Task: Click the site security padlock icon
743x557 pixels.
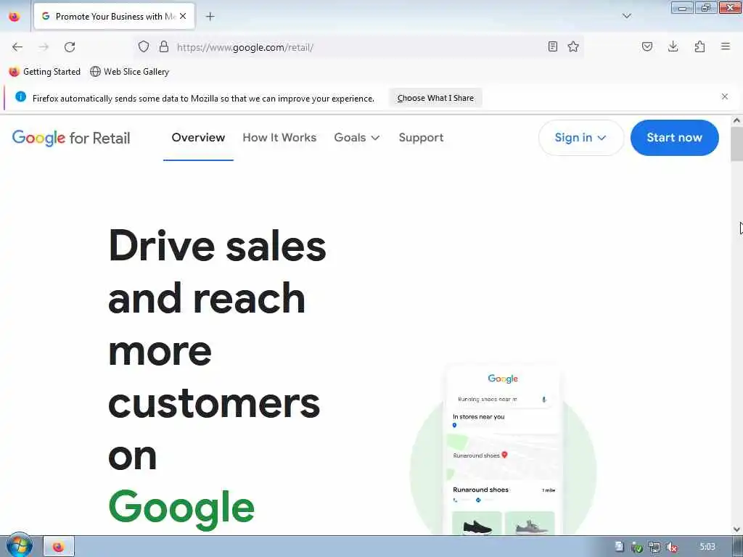Action: point(164,46)
